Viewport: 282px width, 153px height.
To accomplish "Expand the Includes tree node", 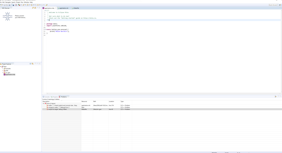I will (x=3, y=68).
